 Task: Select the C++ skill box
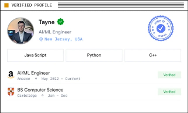153,55
